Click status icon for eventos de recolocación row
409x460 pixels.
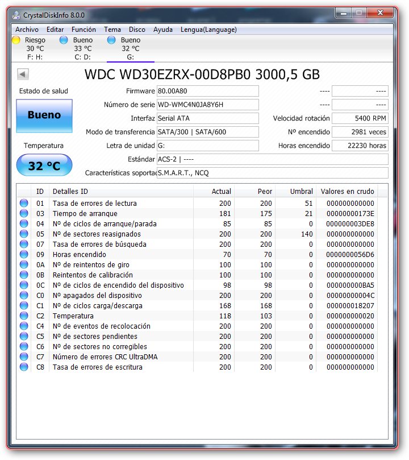[24, 326]
